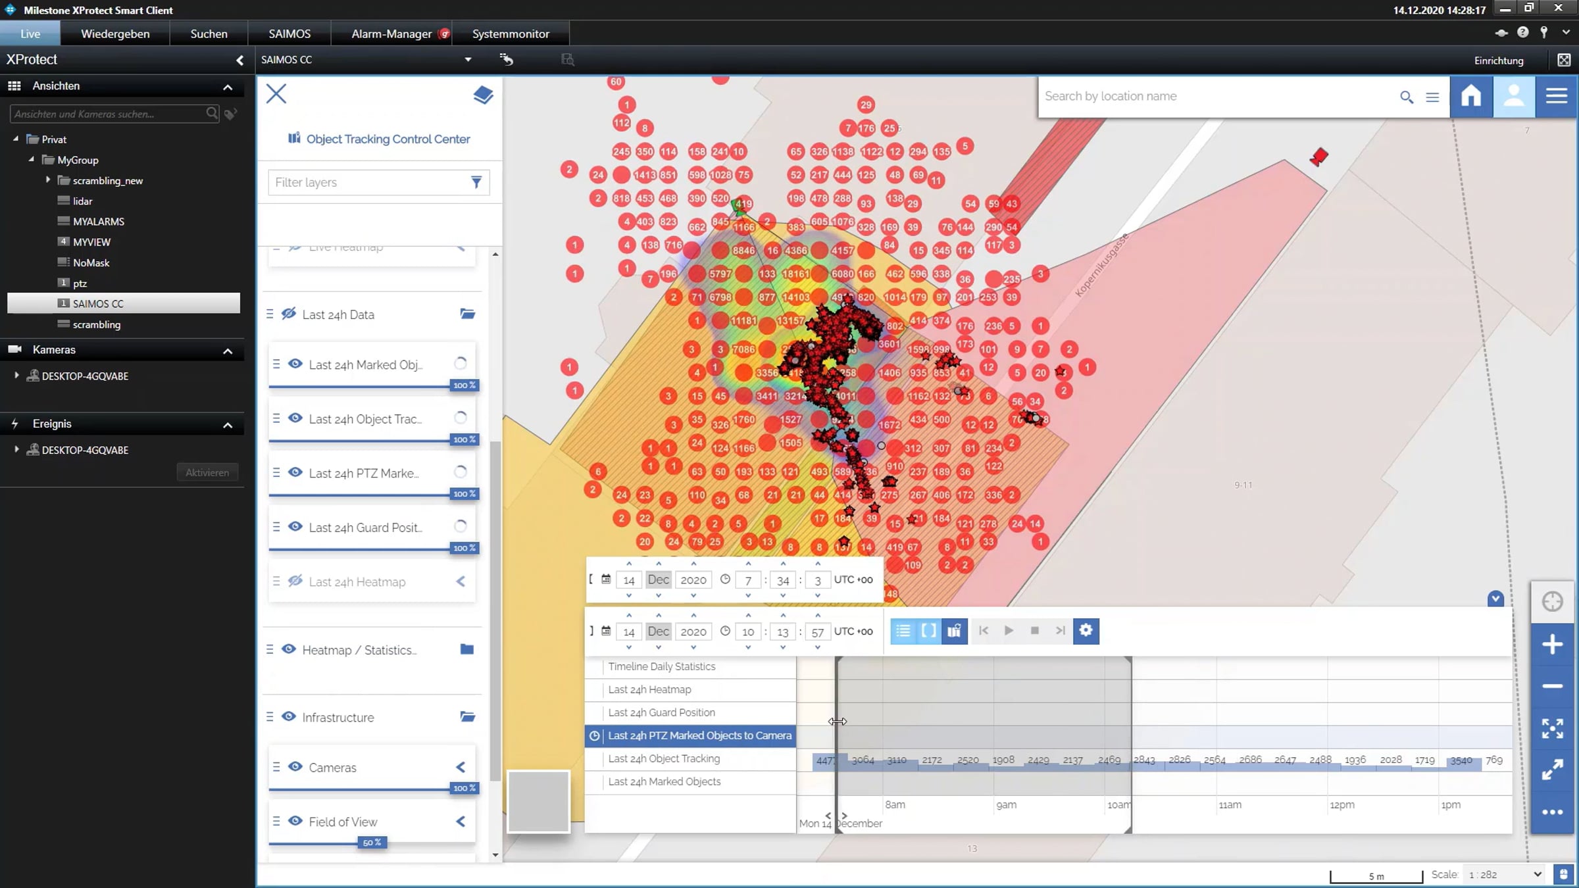Click the Heatmap / Statistics folder icon
Screen dimensions: 1579x888
[467, 649]
